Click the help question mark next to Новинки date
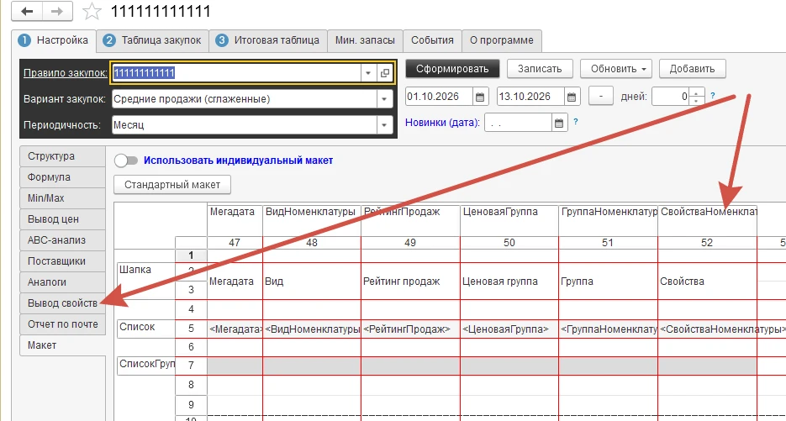 576,121
